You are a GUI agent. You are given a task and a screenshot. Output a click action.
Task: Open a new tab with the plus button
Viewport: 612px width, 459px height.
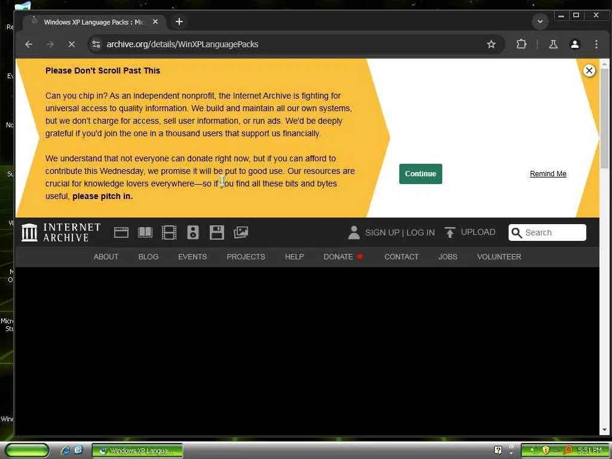pyautogui.click(x=179, y=22)
